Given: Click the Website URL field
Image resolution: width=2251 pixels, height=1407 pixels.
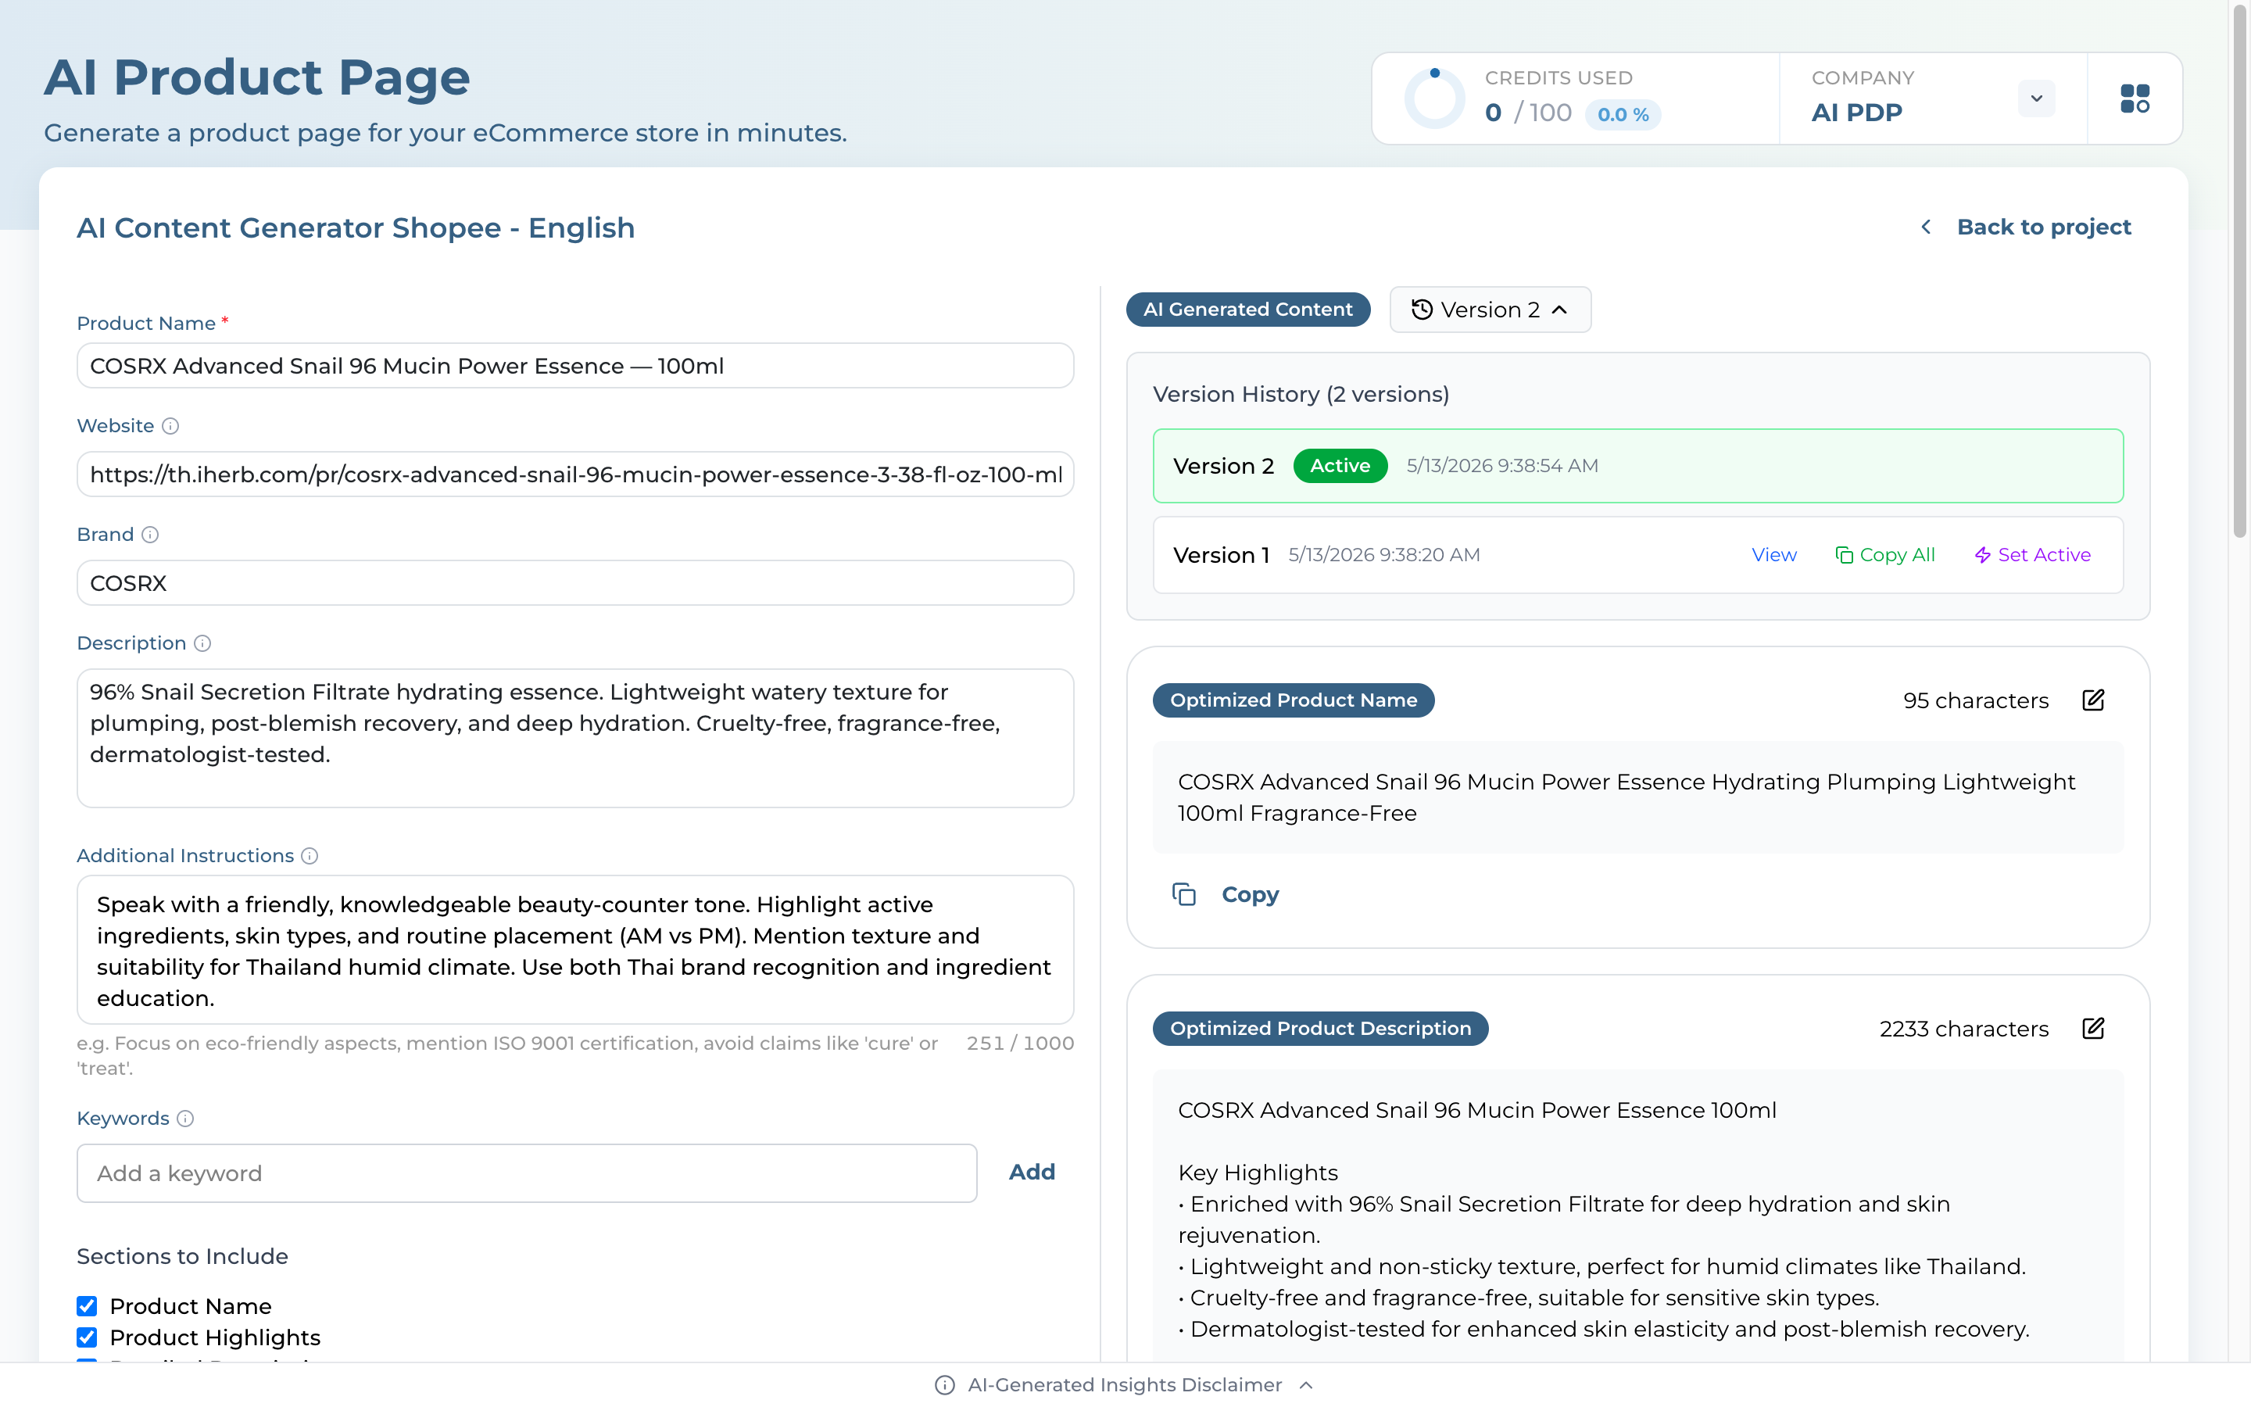Looking at the screenshot, I should pos(574,474).
